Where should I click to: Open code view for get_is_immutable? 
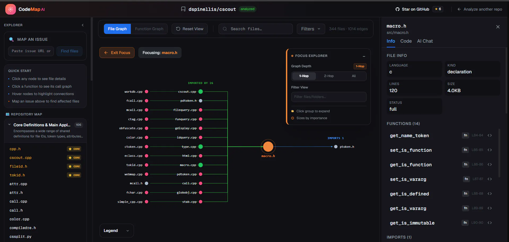coord(490,223)
